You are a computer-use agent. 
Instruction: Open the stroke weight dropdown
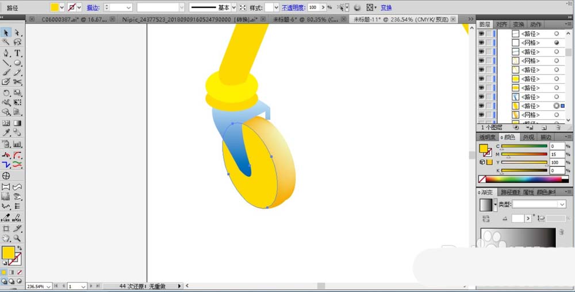tap(128, 7)
